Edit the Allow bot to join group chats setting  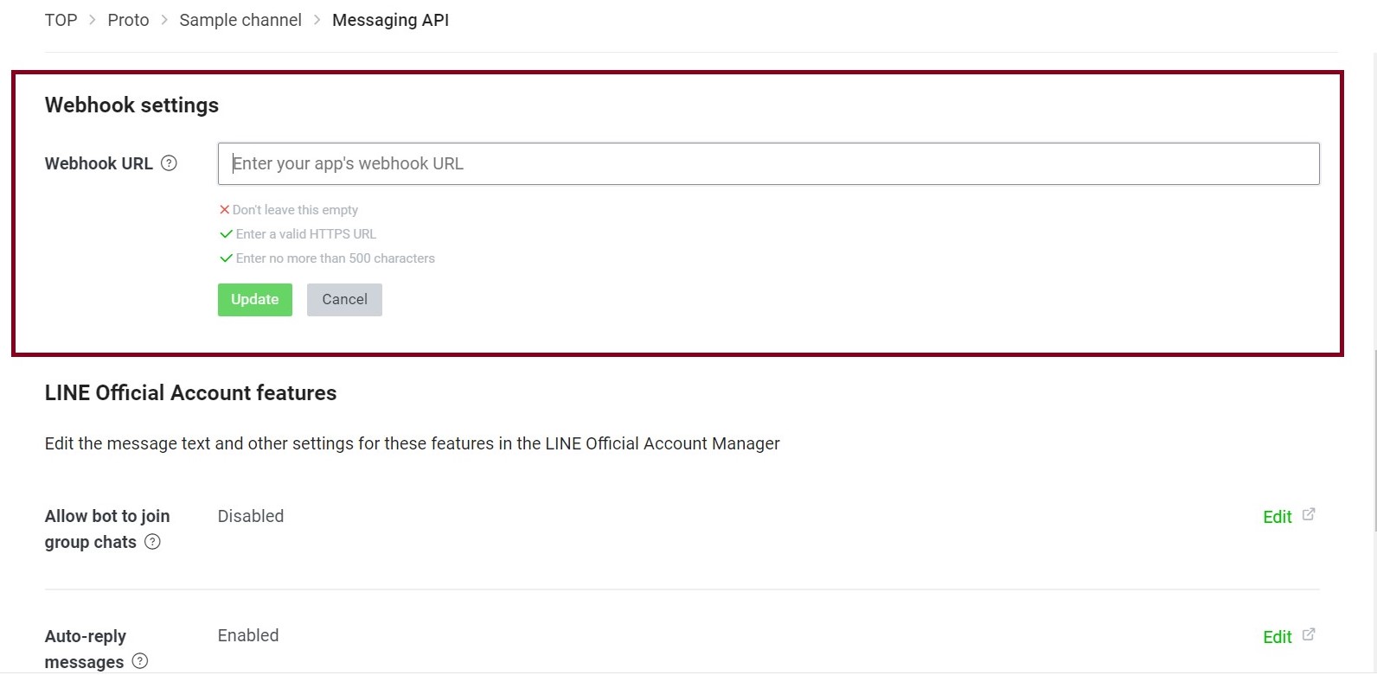(1277, 517)
